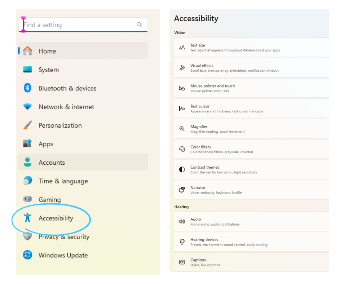Click the System monitor icon
339x284 pixels.
click(27, 70)
